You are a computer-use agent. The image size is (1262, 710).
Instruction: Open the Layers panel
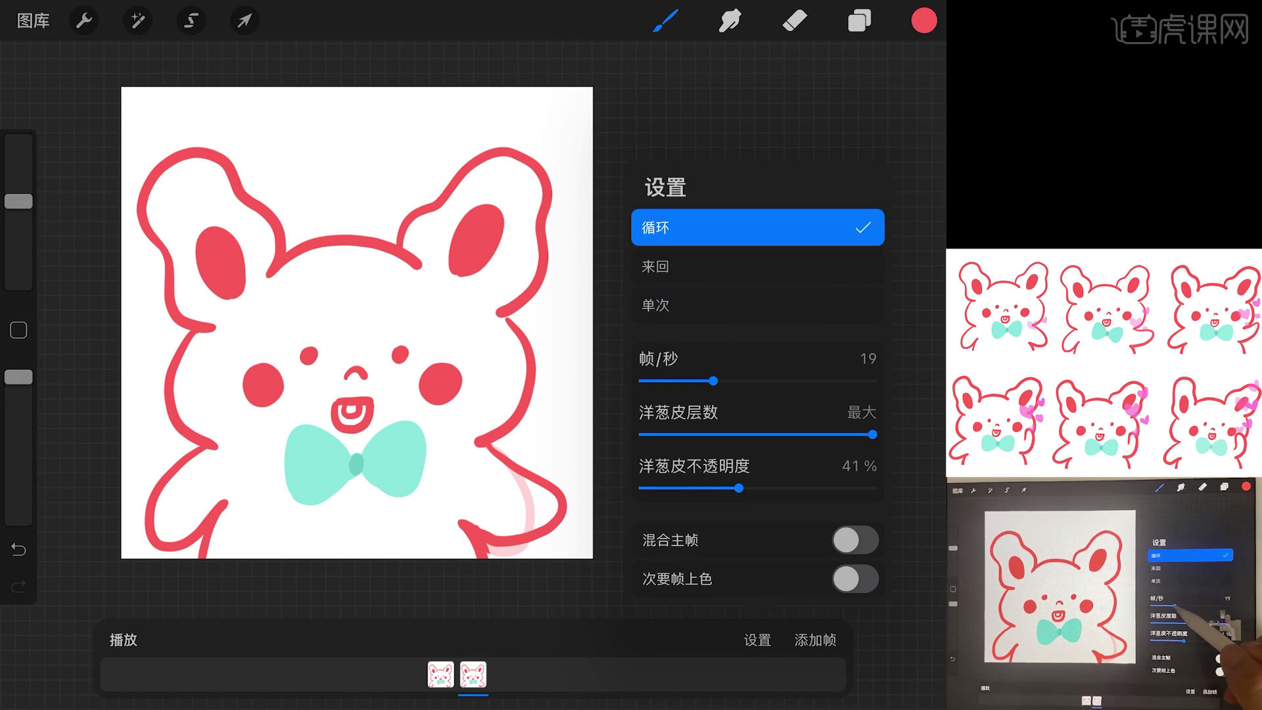coord(858,20)
